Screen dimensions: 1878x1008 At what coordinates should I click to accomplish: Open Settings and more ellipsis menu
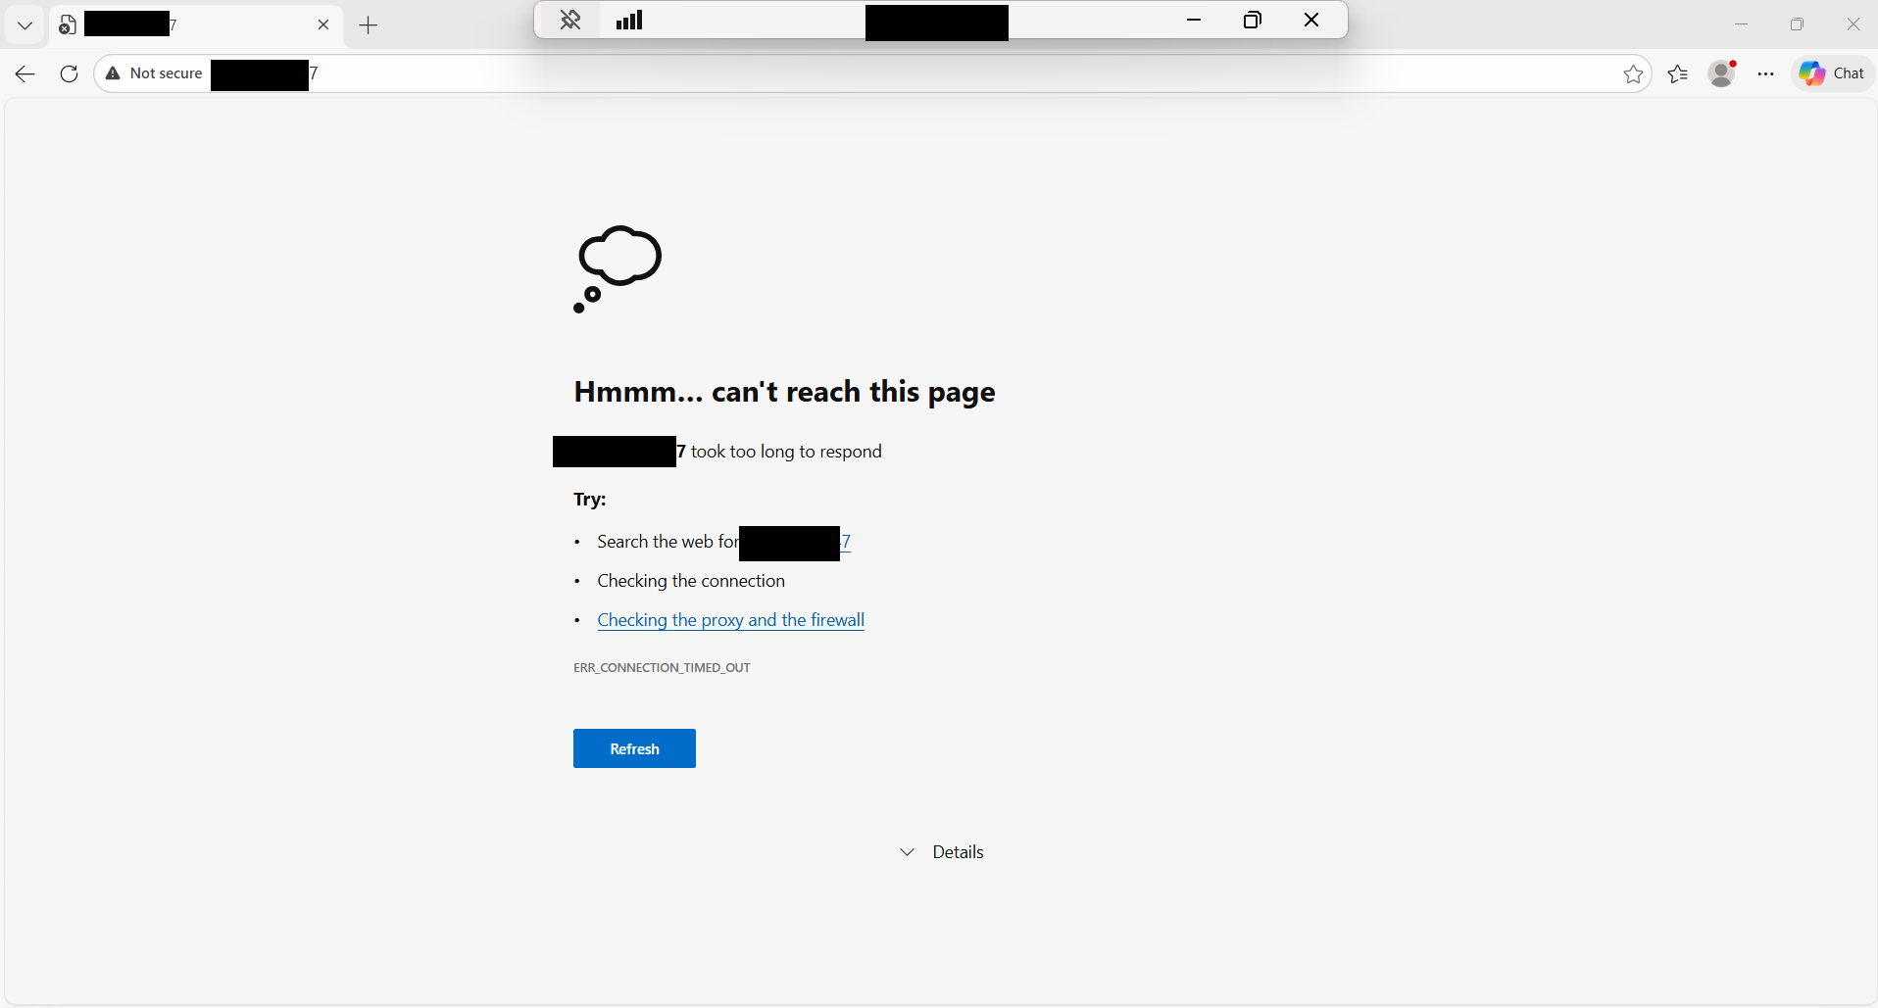click(x=1766, y=73)
